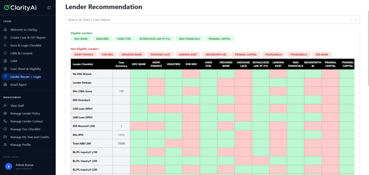Click the CIBIL & Consent shield icon
369x175 pixels.
point(5,53)
